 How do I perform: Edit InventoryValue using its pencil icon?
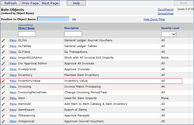tap(3, 81)
